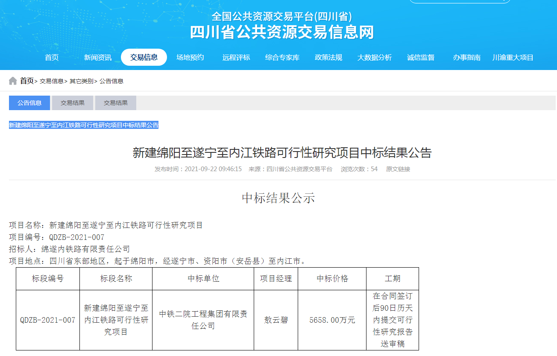Click 中标单位 column header

[x=203, y=279]
